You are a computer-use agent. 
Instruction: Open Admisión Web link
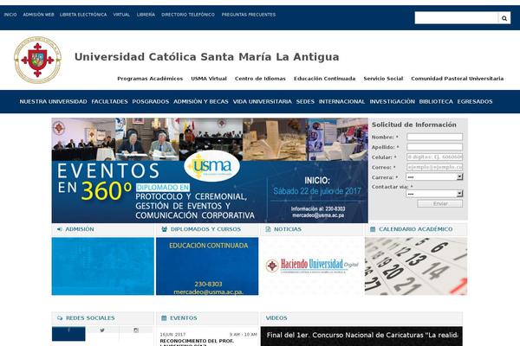38,15
